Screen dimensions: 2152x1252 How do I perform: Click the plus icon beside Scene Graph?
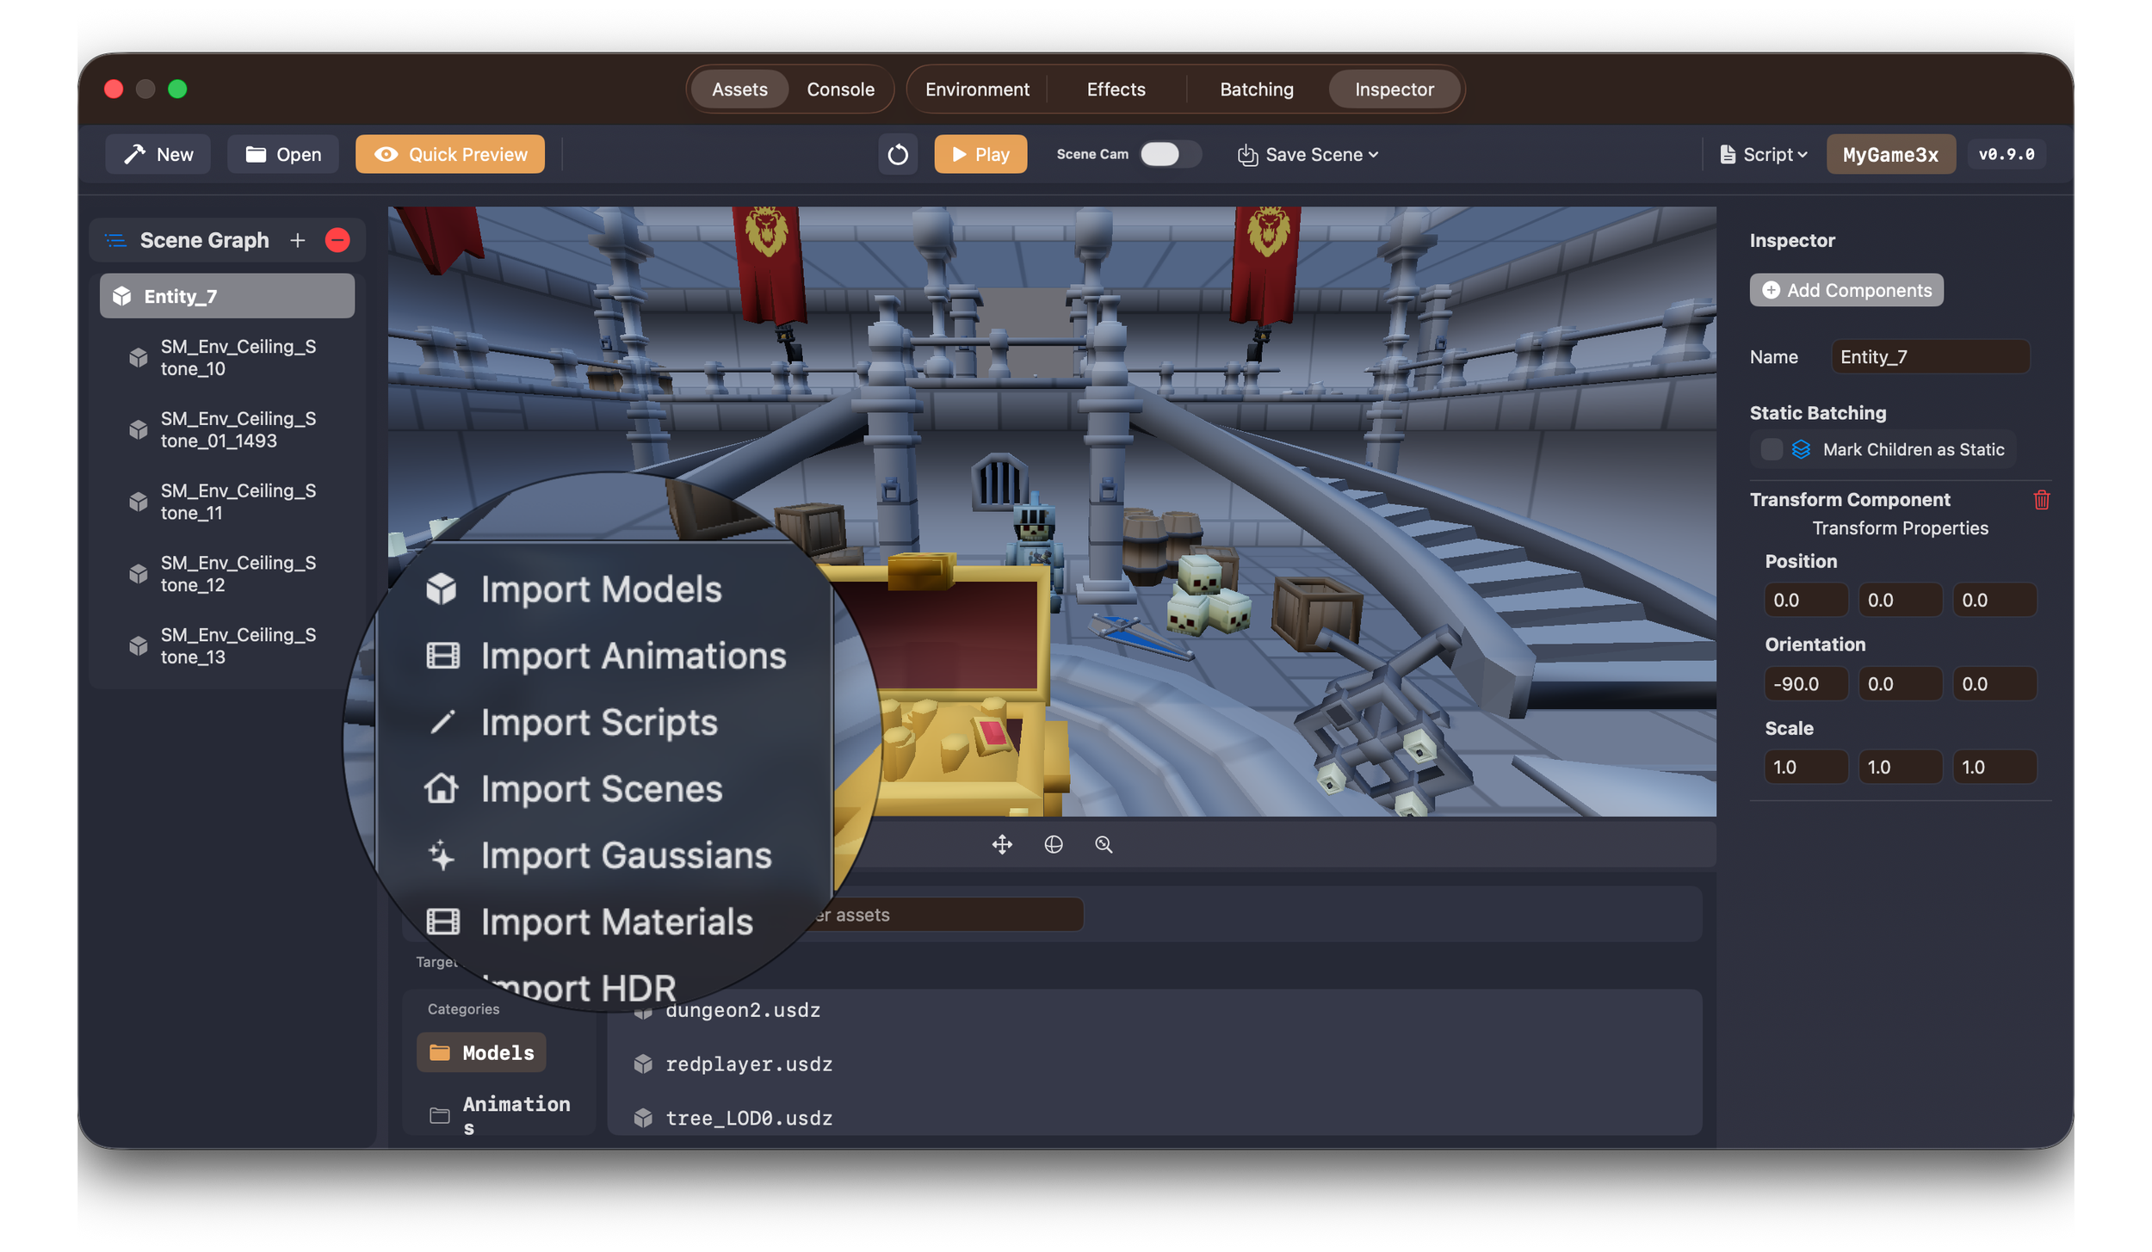[x=298, y=240]
